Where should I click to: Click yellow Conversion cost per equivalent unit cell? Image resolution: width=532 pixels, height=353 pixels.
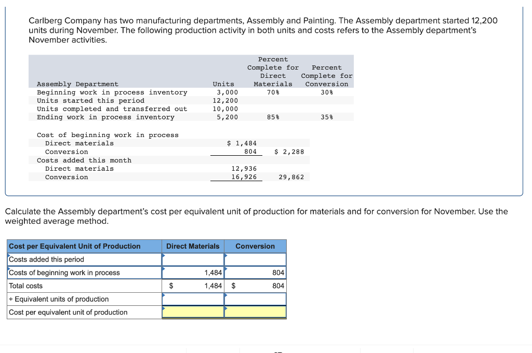coord(255,313)
